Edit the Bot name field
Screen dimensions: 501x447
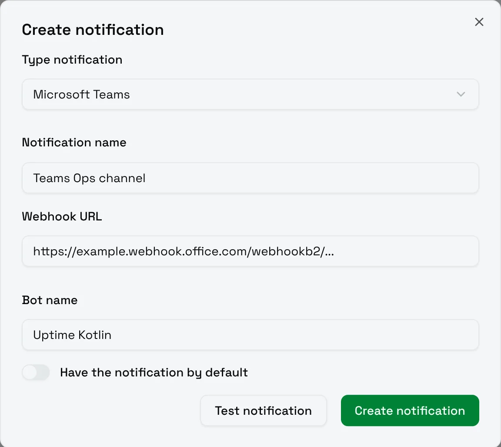(x=250, y=335)
